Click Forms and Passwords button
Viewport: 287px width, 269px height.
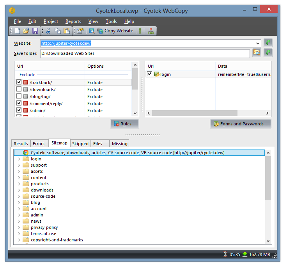[x=241, y=124]
